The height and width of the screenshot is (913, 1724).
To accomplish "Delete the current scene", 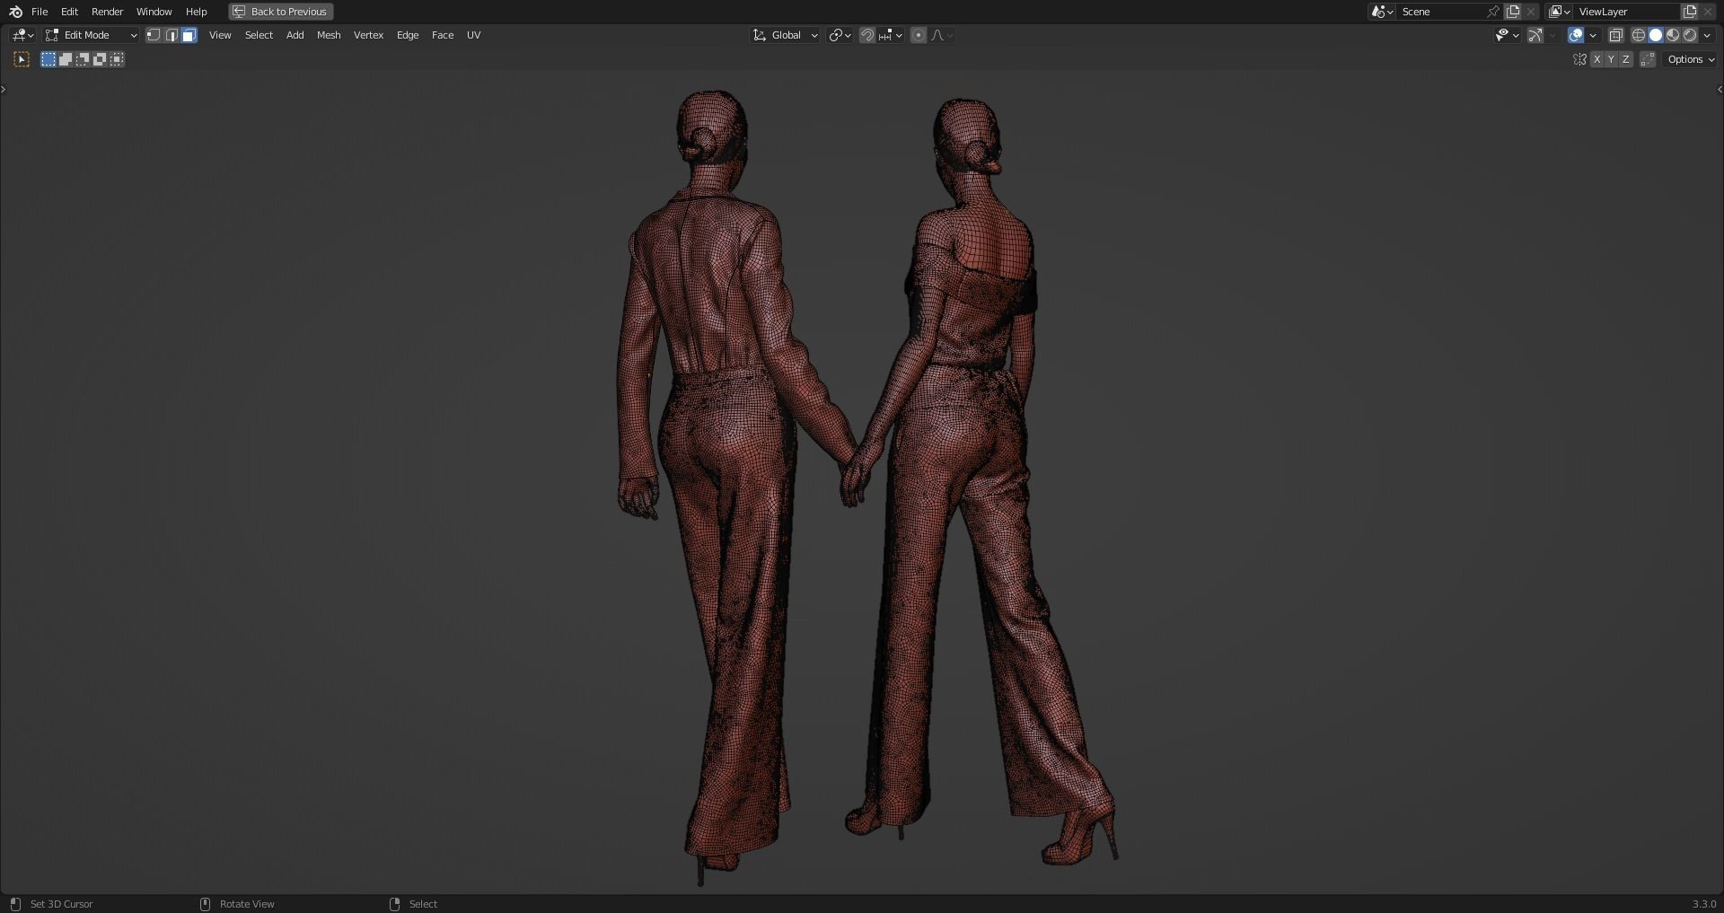I will (1531, 12).
